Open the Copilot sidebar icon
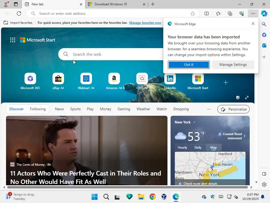Viewport: 270px width, 203px height. click(x=264, y=13)
